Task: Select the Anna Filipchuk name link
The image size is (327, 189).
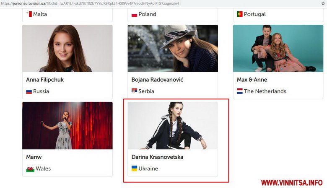Action: tap(45, 80)
